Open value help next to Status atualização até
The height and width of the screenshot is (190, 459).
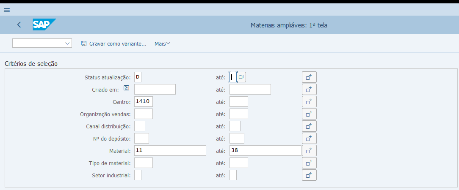coord(241,77)
